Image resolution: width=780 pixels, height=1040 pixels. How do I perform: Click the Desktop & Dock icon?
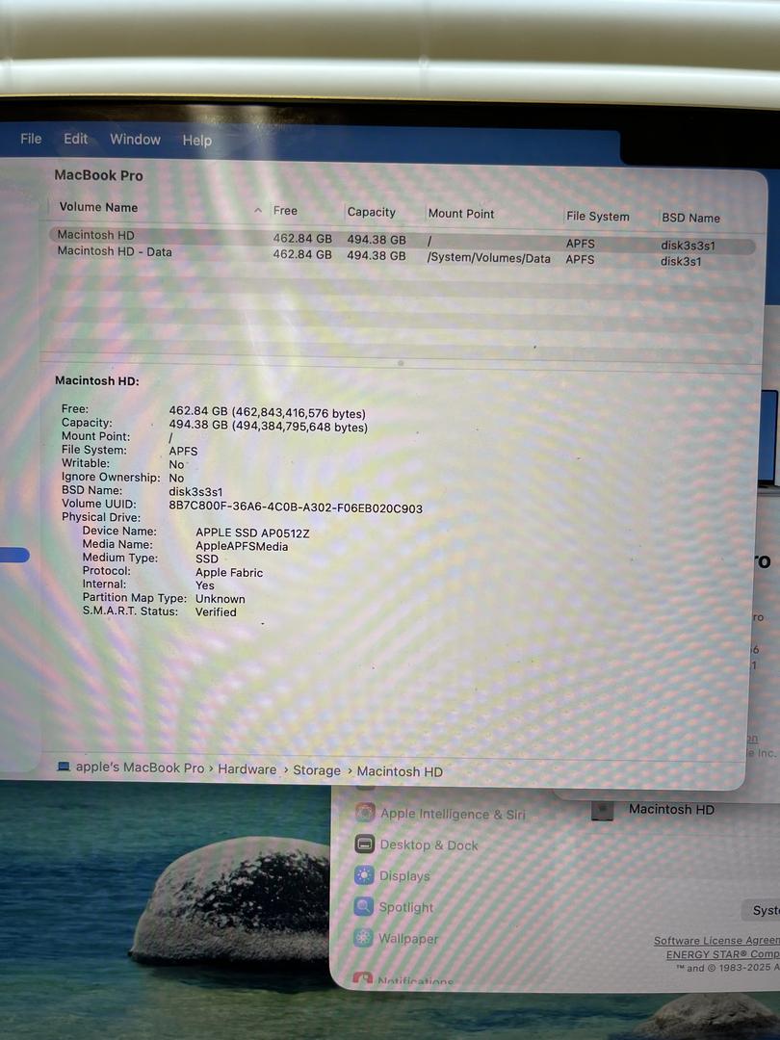(x=364, y=845)
